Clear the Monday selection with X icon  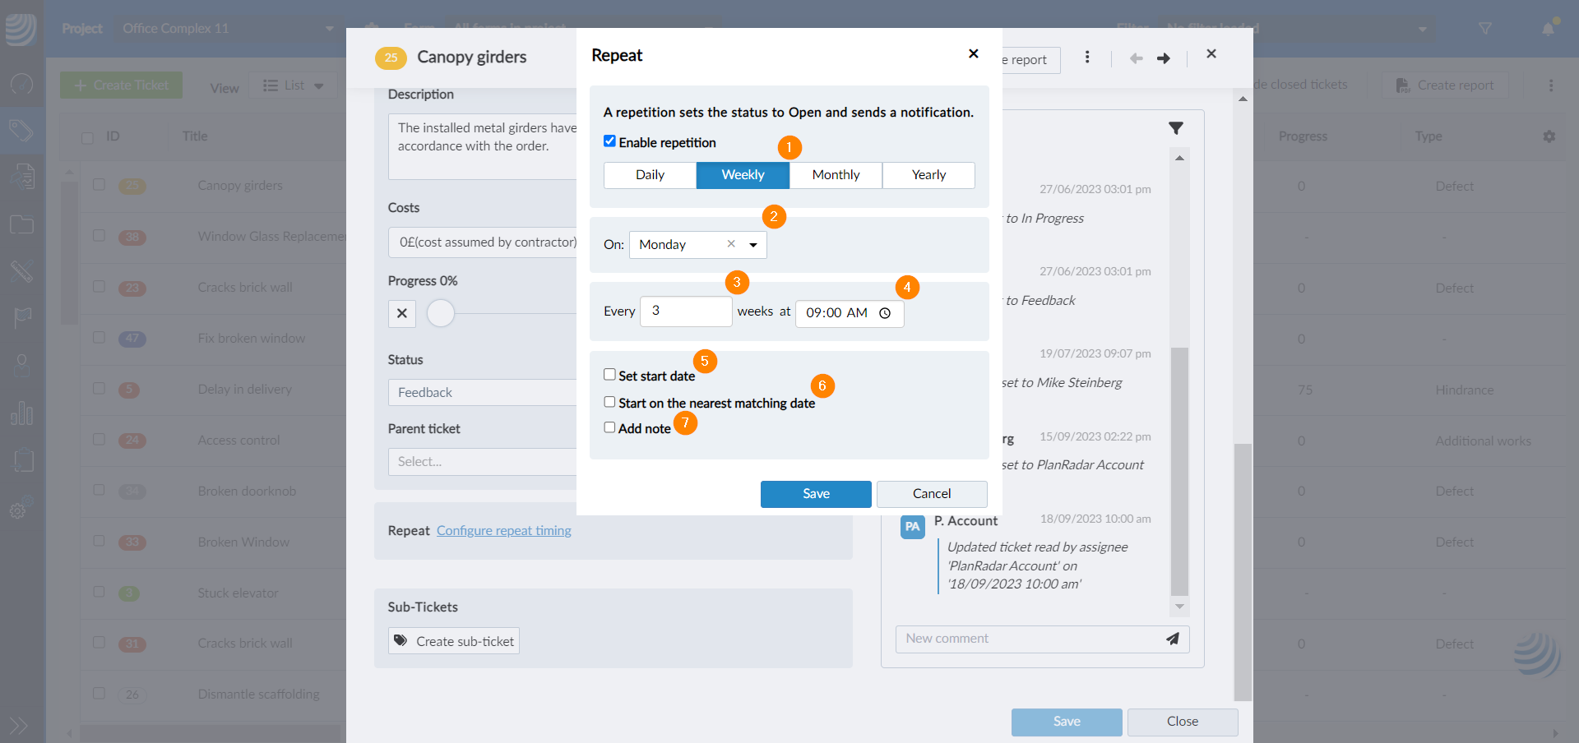pyautogui.click(x=731, y=244)
